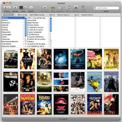Select the All Movies filter tab
This screenshot has width=122, height=122.
(x=9, y=15)
